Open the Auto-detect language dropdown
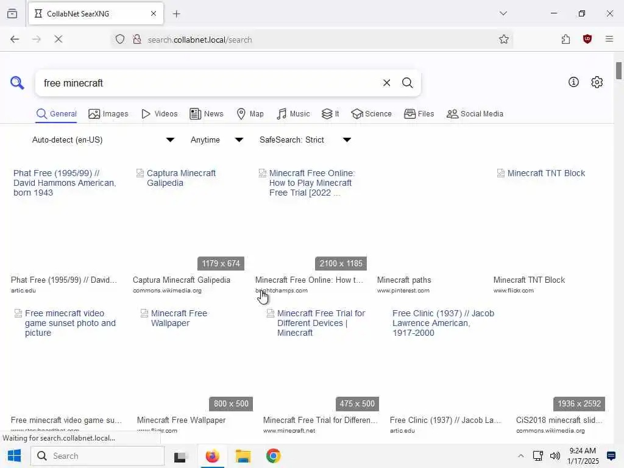The image size is (624, 468). point(103,140)
